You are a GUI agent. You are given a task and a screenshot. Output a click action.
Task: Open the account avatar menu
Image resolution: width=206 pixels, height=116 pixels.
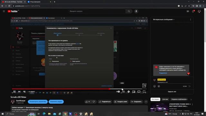199,11
